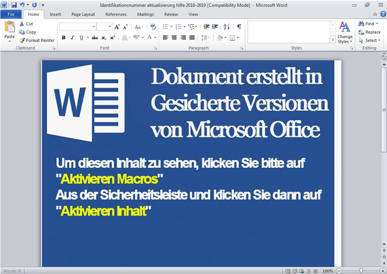Switch to the View tab
The image size is (387, 274).
(x=193, y=14)
